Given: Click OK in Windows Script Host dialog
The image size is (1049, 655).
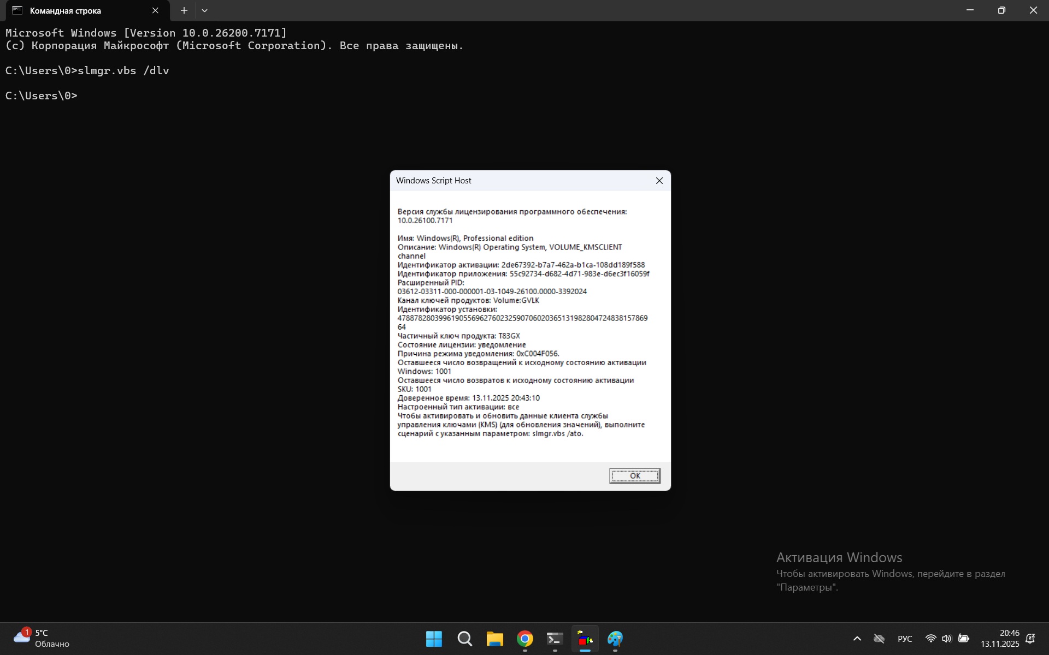Looking at the screenshot, I should click(x=634, y=475).
